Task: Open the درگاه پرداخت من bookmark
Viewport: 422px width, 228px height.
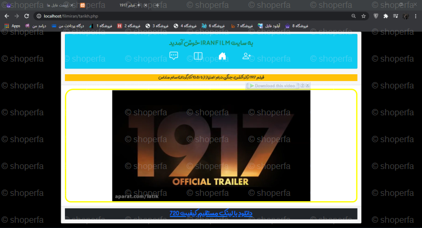Action: click(68, 26)
